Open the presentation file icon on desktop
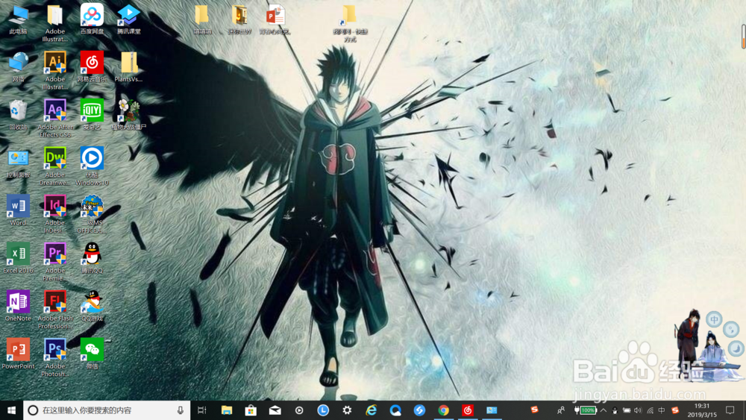Screen dimensions: 746x420 point(275,20)
